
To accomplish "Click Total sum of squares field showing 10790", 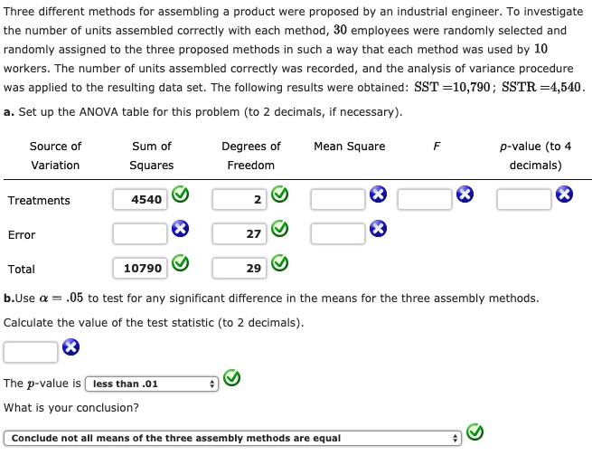I will coord(140,269).
